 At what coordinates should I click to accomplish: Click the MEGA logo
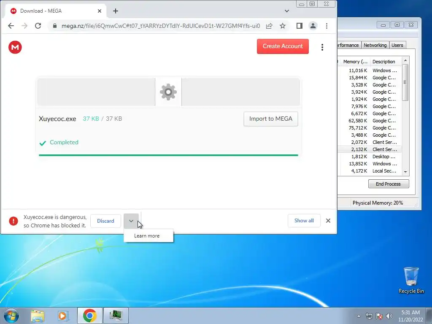[x=15, y=47]
